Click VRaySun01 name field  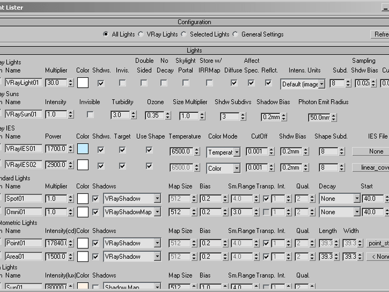click(x=24, y=114)
